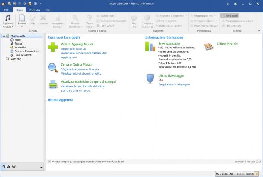
Task: Click the printer report icon
Action: (x=53, y=84)
